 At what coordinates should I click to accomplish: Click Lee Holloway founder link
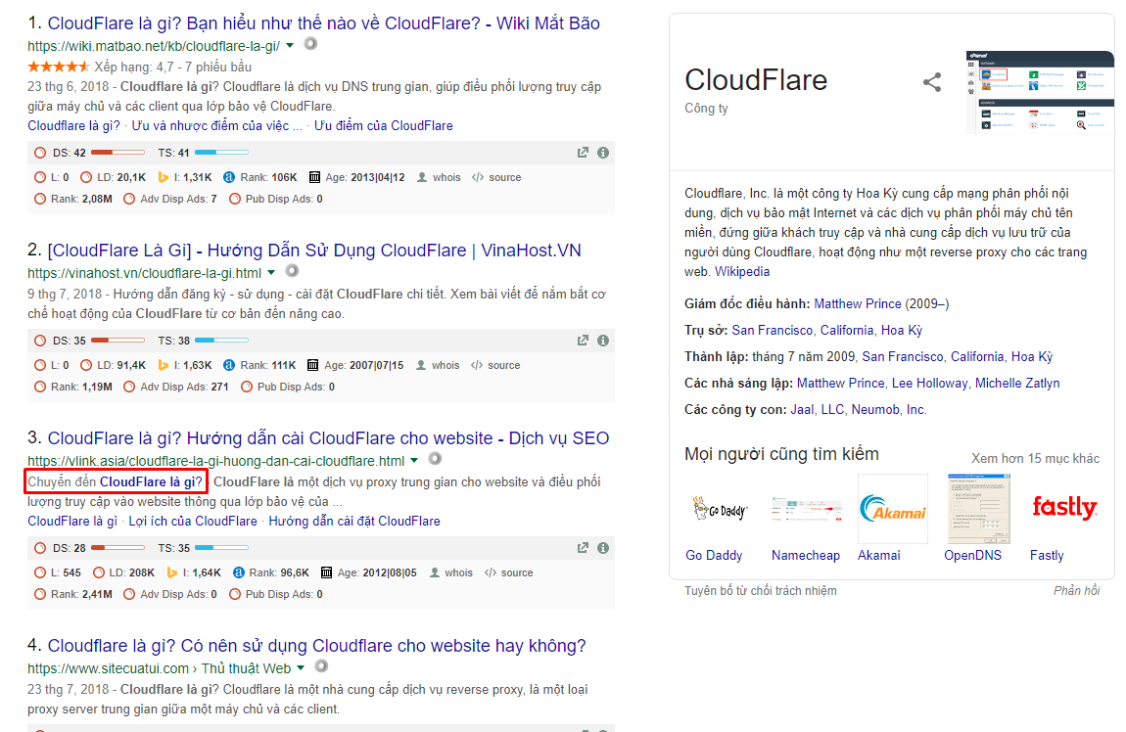[929, 384]
